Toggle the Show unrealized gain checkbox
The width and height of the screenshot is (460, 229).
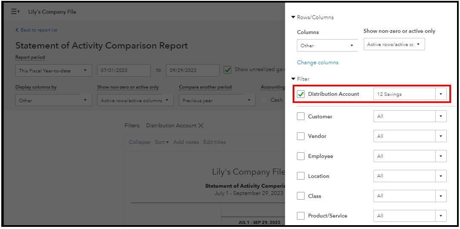pyautogui.click(x=228, y=70)
